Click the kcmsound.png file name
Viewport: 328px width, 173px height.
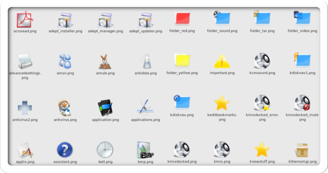[x=262, y=73]
